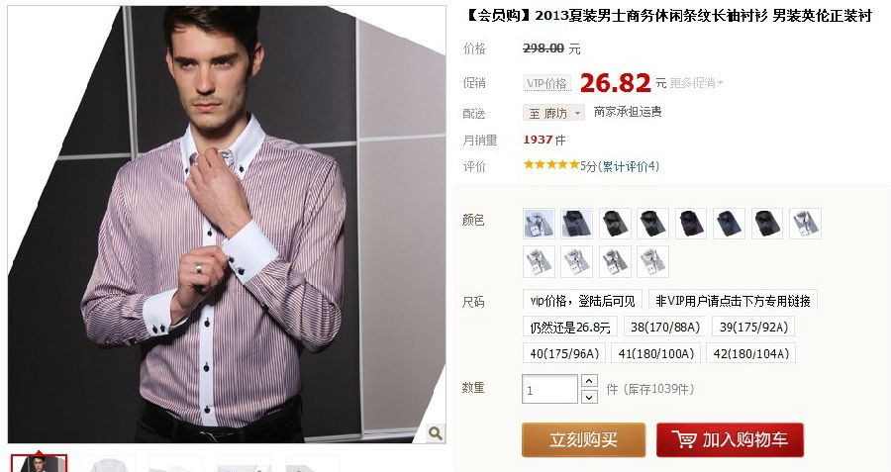Choose the second gray shirt color option
The height and width of the screenshot is (472, 891).
click(x=577, y=224)
